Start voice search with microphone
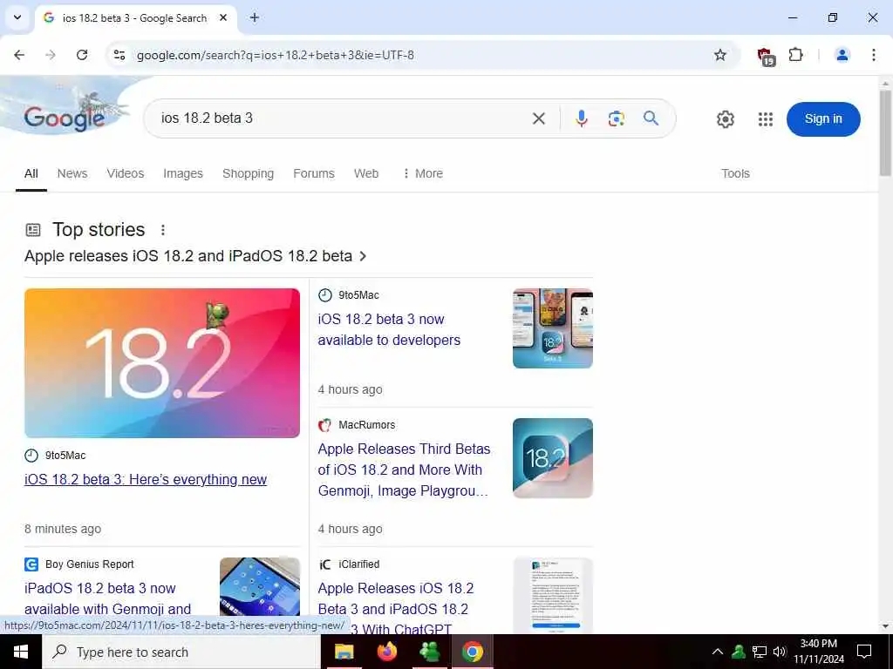Screen dimensions: 893x669 pos(581,118)
